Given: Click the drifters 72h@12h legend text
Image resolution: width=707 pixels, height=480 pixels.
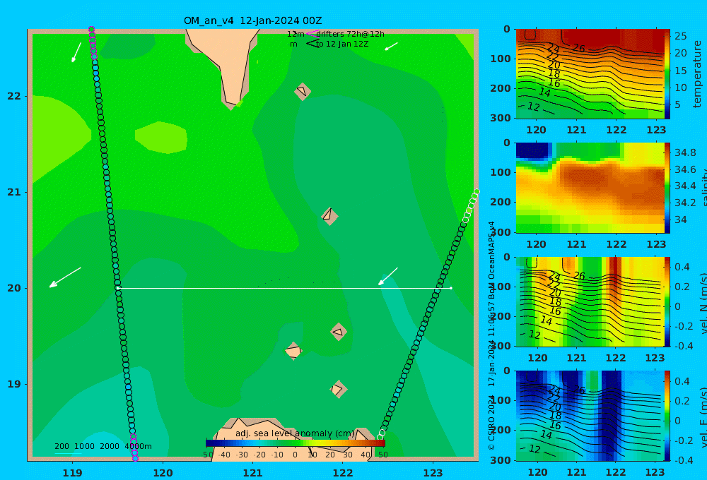Looking at the screenshot, I should [x=350, y=34].
